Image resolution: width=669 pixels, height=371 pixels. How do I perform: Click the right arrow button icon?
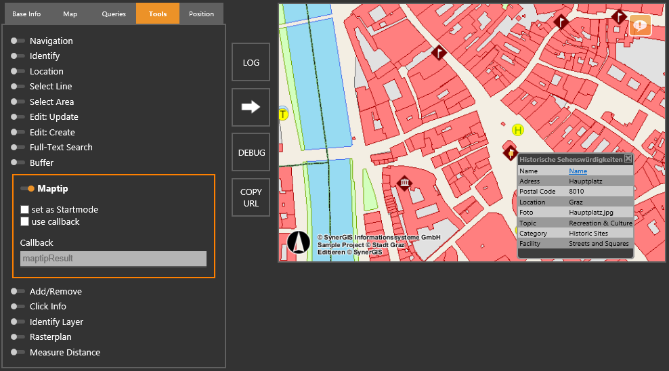click(251, 106)
